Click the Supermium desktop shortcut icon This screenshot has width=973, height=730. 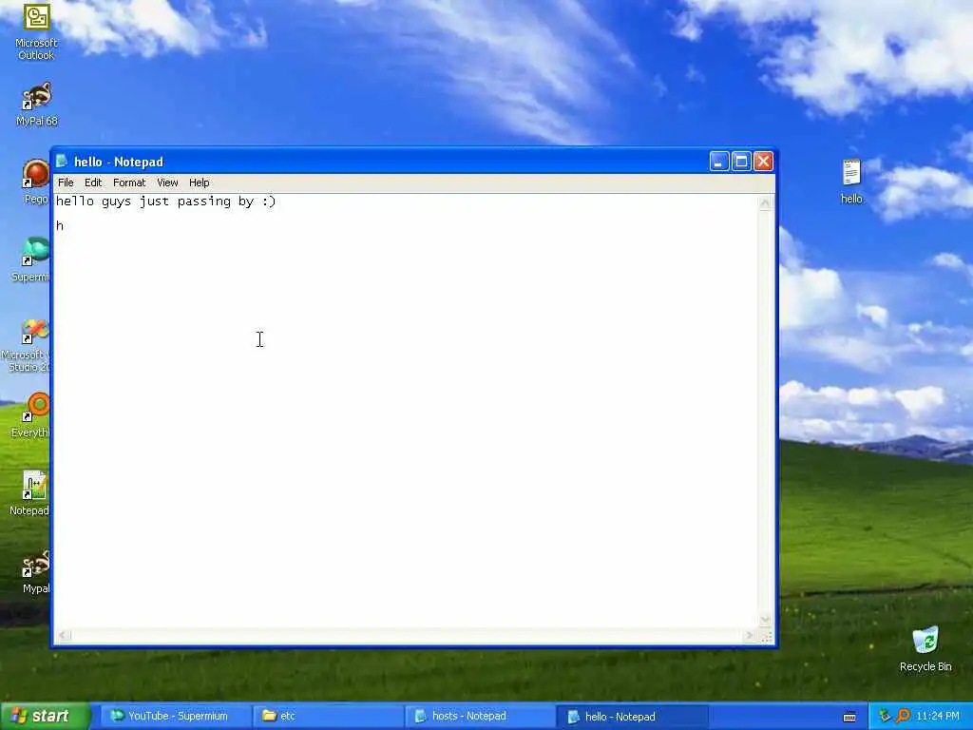click(x=35, y=251)
